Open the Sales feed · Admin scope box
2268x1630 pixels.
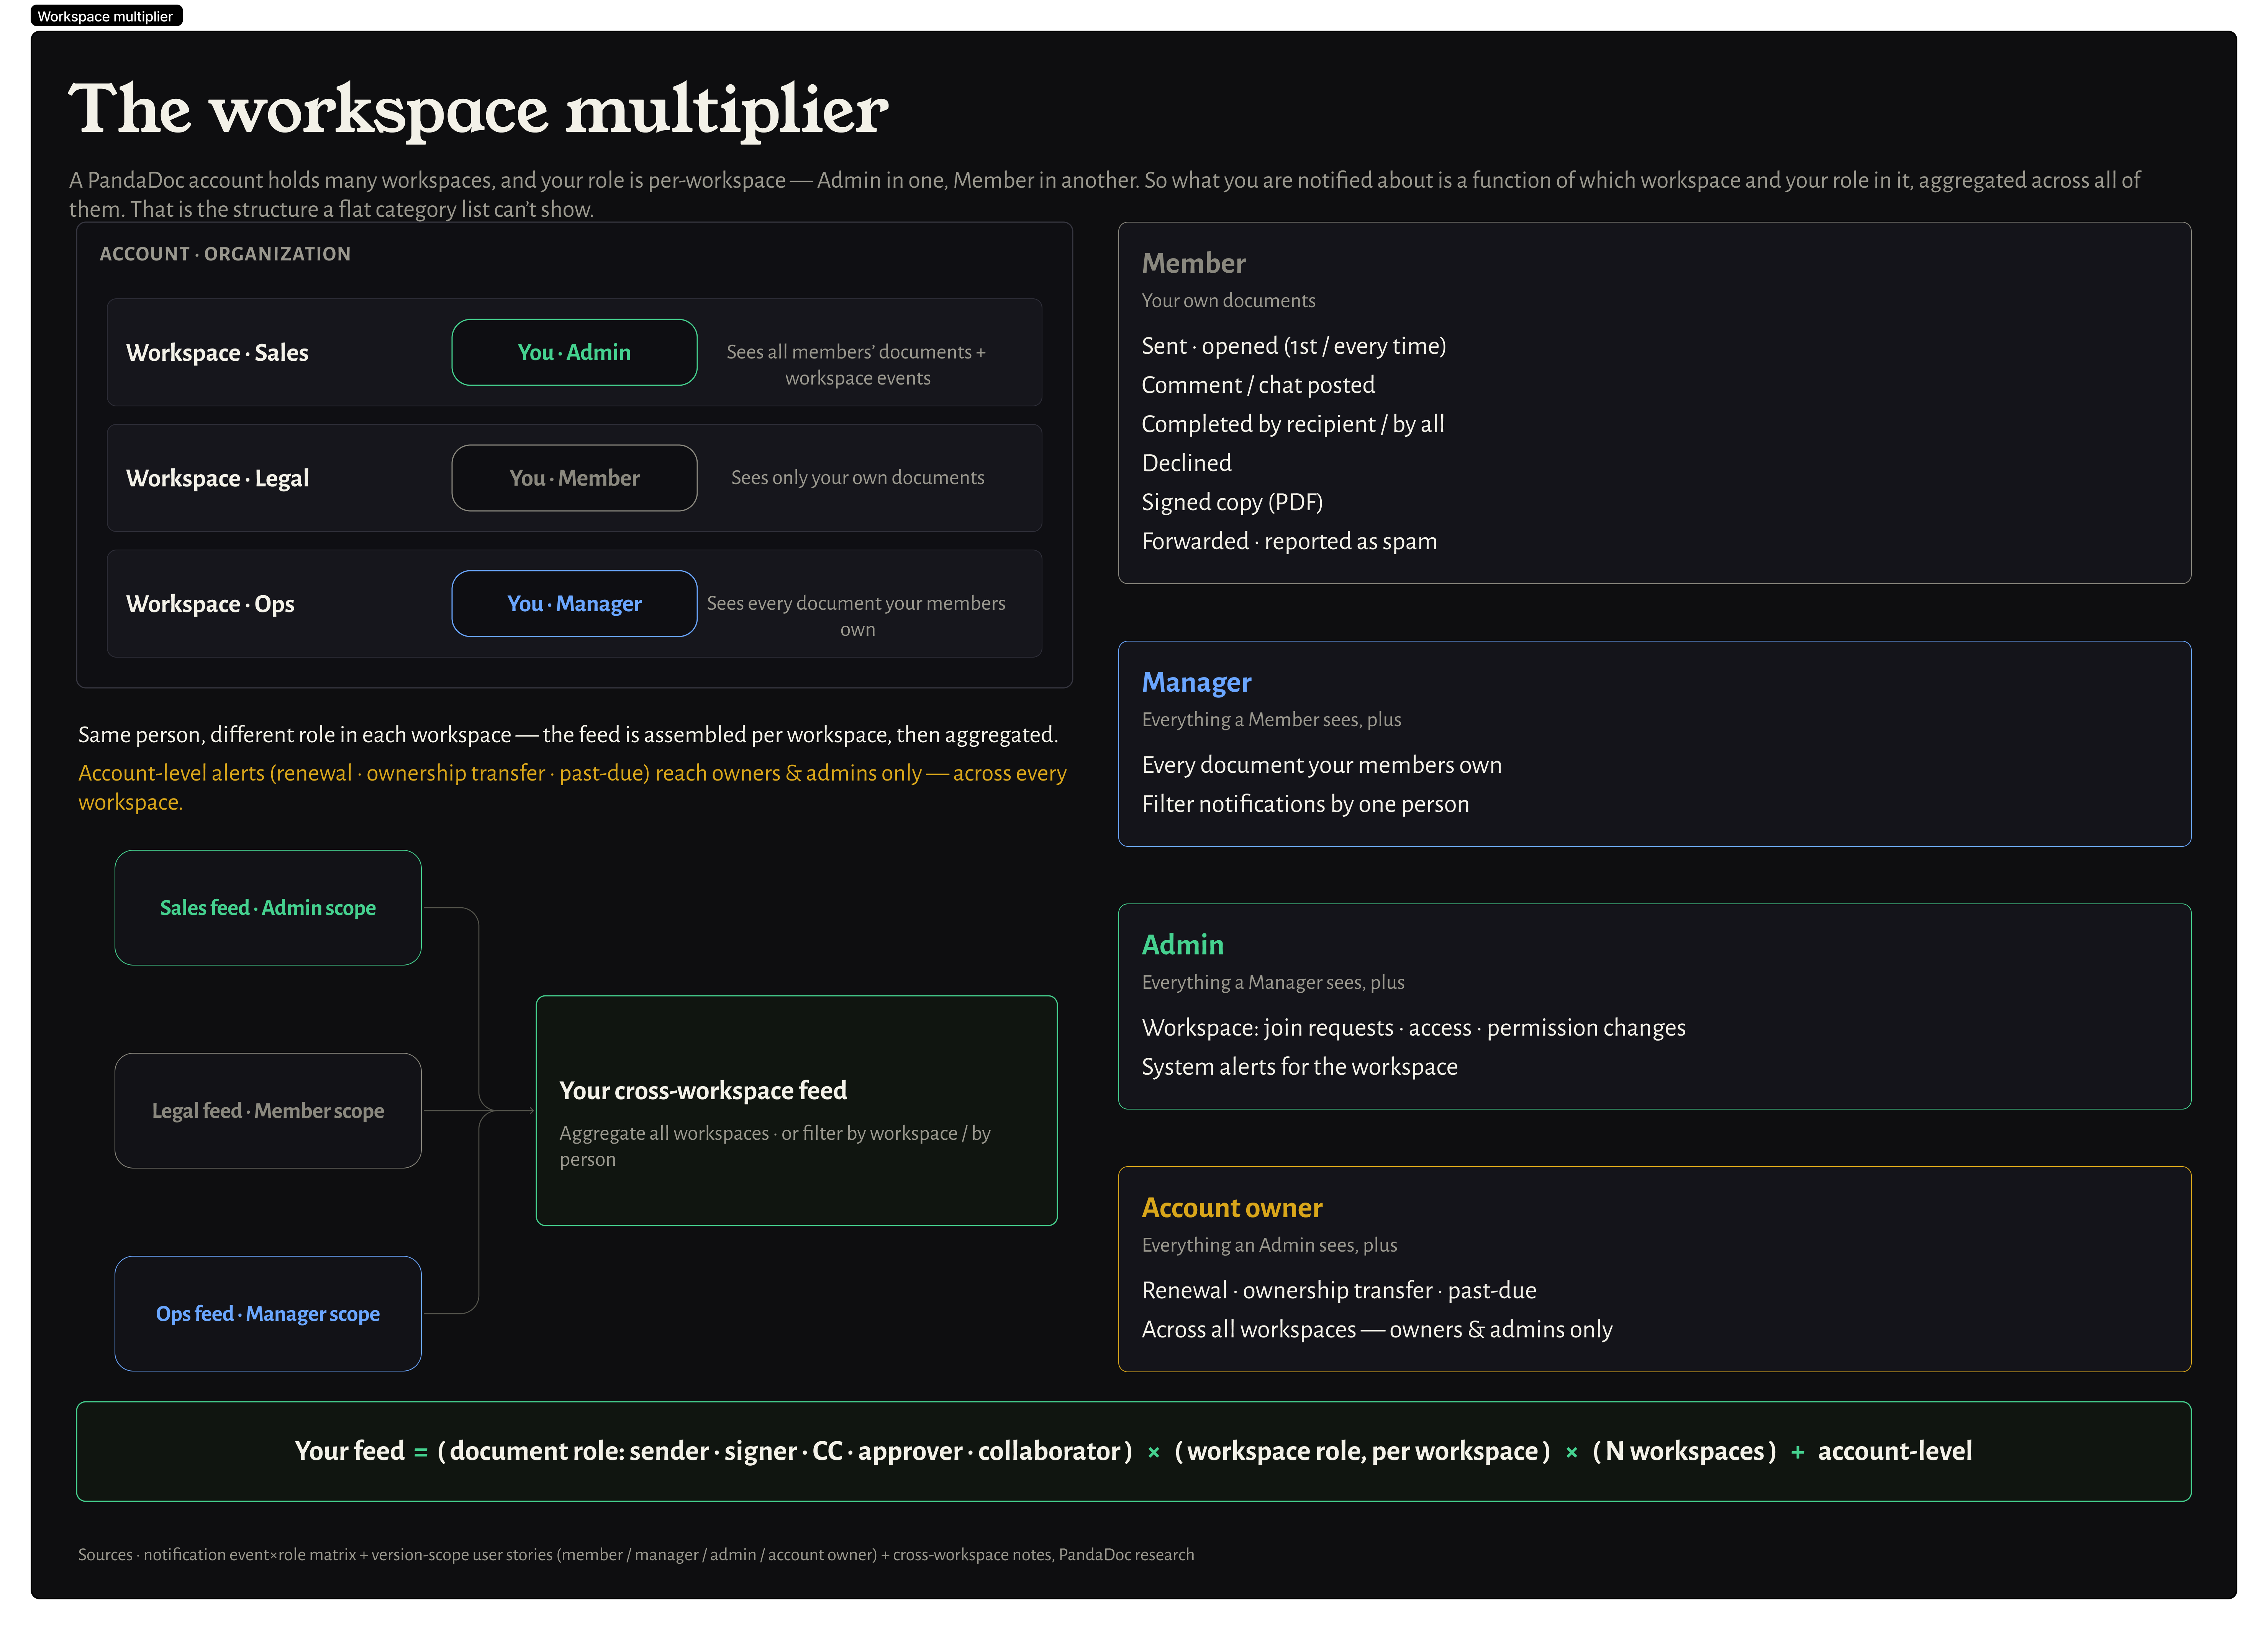268,907
